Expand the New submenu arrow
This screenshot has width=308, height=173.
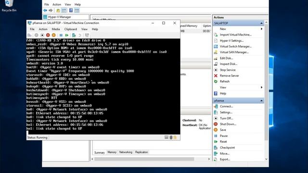[261, 29]
